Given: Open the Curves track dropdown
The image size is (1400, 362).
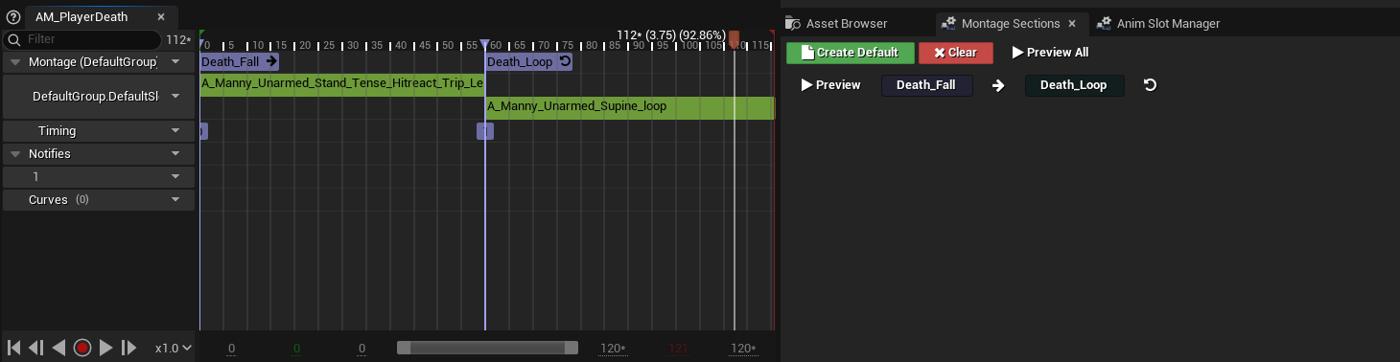Looking at the screenshot, I should [x=175, y=199].
